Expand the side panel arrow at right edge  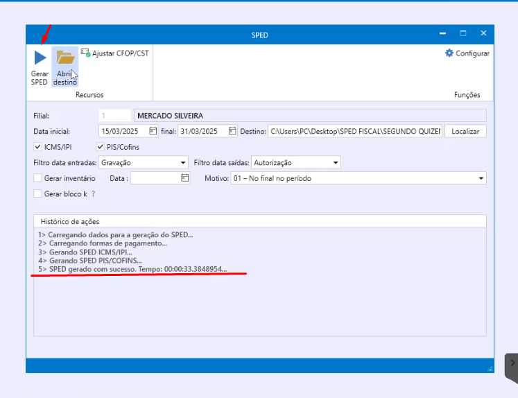(x=512, y=363)
